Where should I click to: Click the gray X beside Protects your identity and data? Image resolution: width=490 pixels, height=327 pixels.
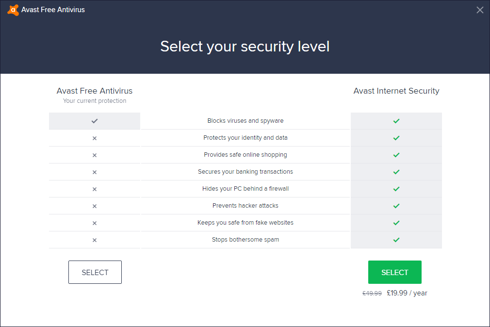coord(95,138)
